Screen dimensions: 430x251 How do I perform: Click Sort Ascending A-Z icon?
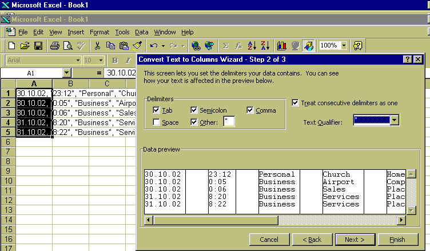pyautogui.click(x=252, y=46)
